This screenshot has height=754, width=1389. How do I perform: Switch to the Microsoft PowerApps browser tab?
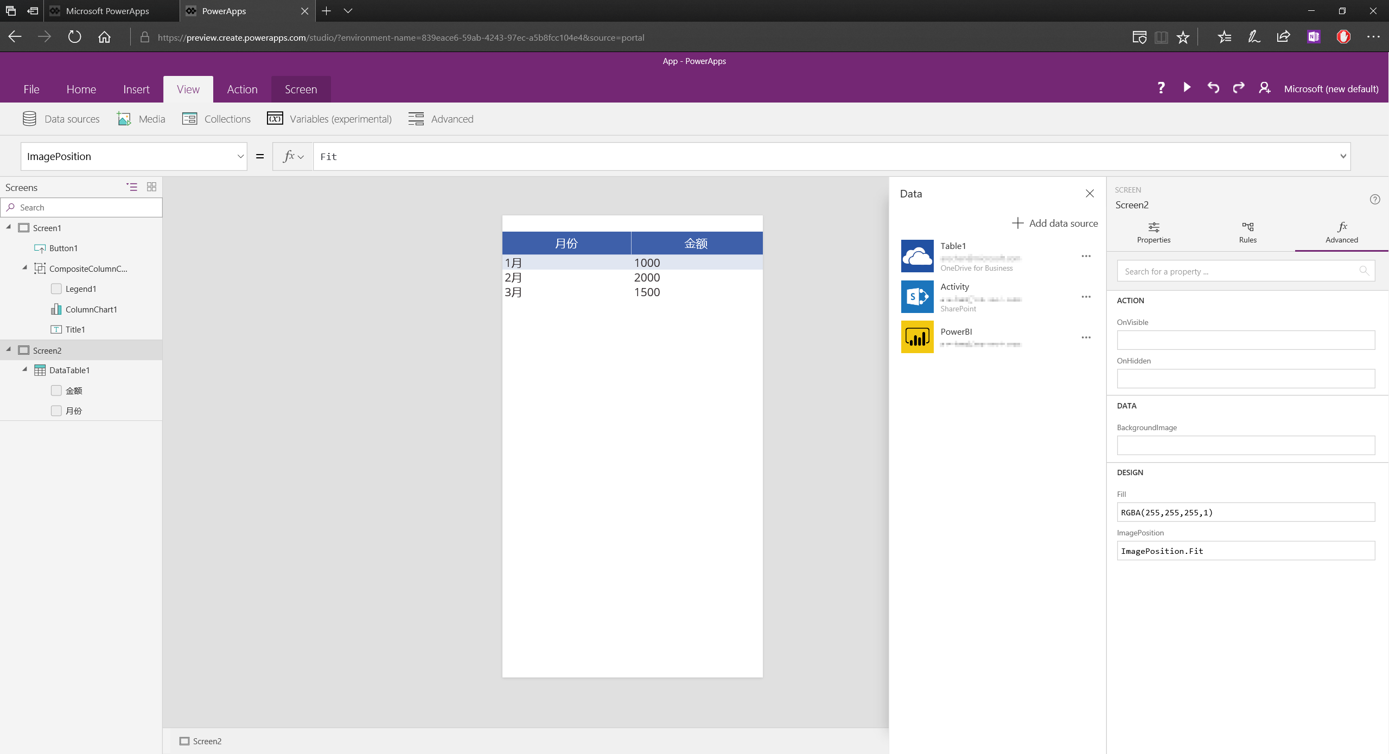[x=111, y=11]
